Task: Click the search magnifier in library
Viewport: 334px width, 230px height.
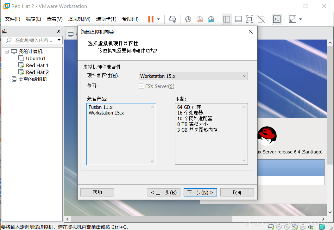Action: [x=9, y=40]
